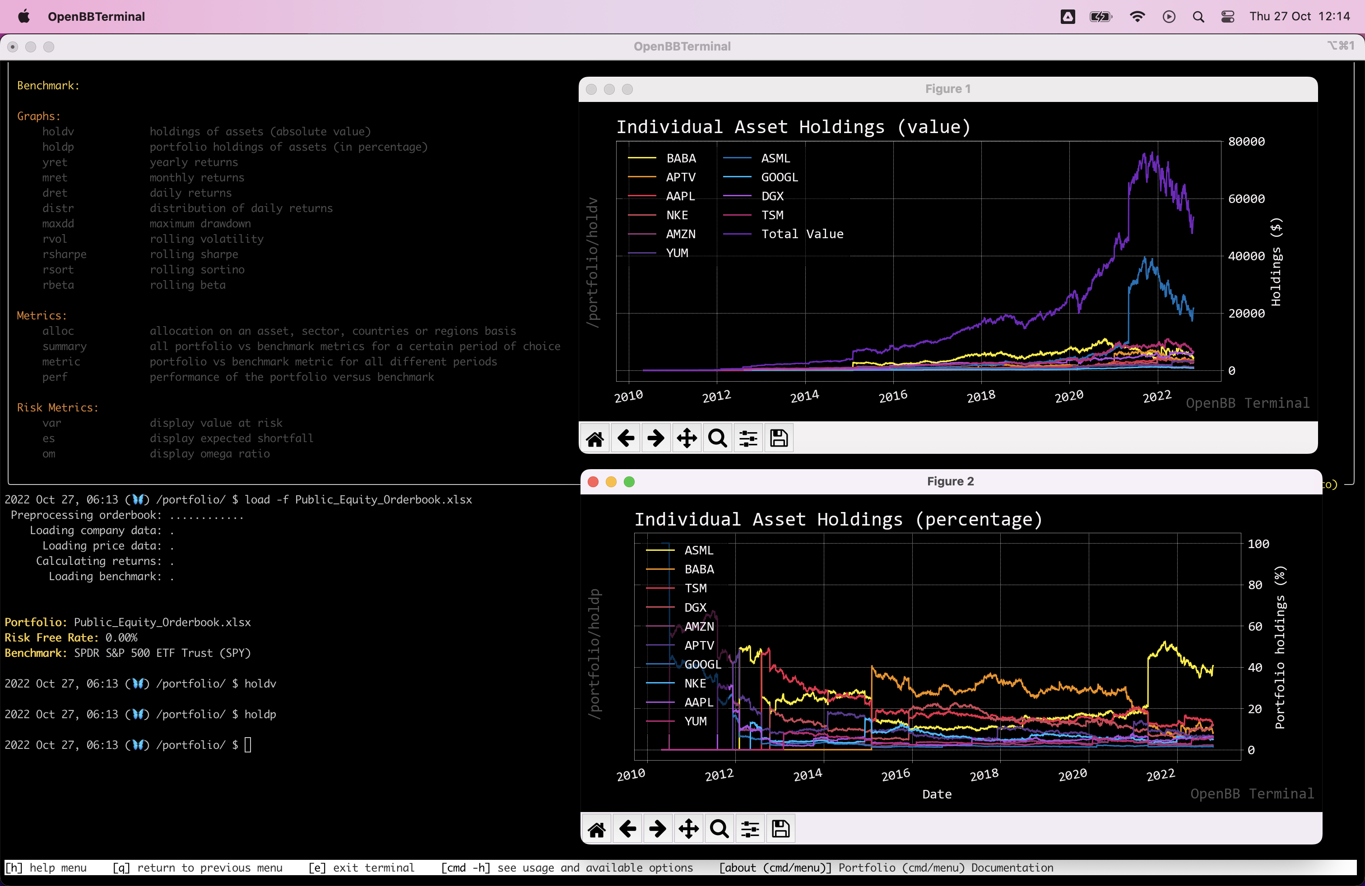Open the Apple menu
1365x886 pixels.
click(23, 17)
